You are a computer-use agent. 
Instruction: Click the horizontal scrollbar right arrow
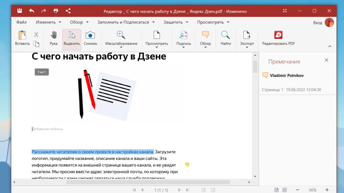tap(249, 182)
